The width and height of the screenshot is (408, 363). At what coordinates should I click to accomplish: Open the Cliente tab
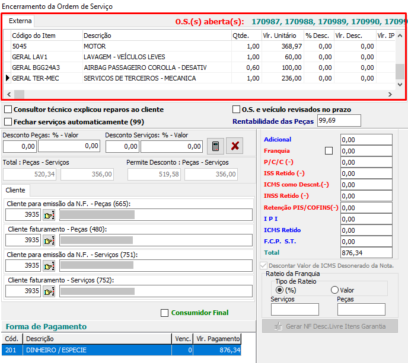tap(15, 190)
